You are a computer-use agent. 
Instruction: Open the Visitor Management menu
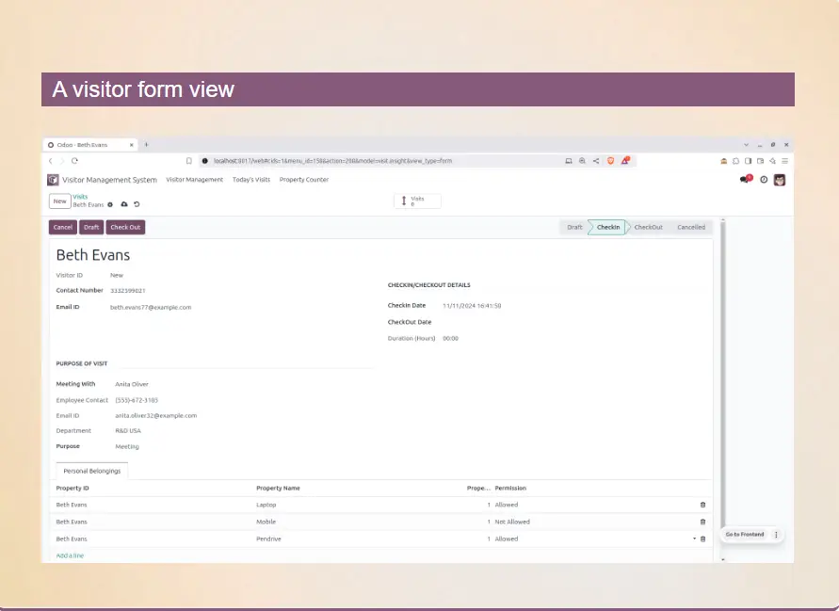pos(194,180)
